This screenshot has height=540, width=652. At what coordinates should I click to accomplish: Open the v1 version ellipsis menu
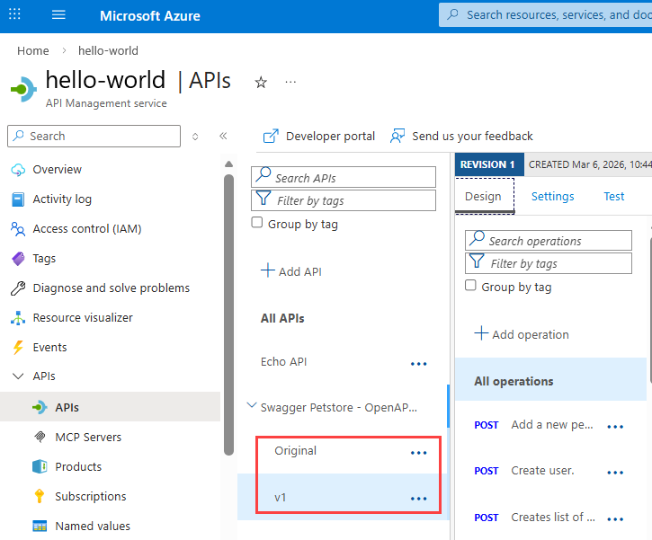click(419, 499)
